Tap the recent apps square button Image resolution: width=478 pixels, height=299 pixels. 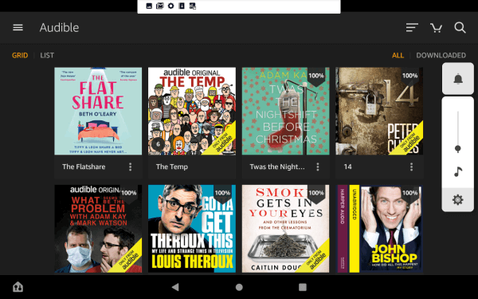303,287
